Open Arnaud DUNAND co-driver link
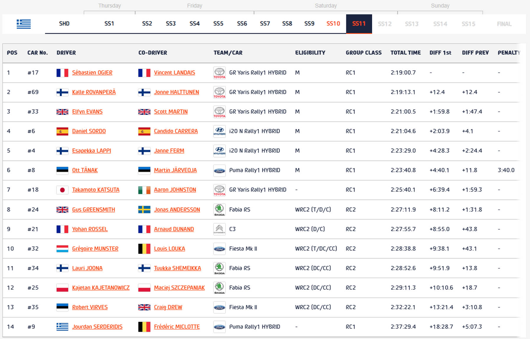This screenshot has height=339, width=530. click(174, 229)
